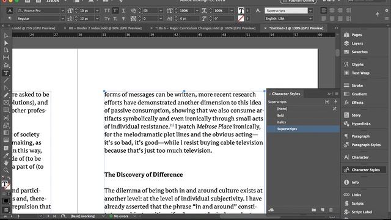
Task: Open Character Styles panel menu
Action: click(x=337, y=94)
